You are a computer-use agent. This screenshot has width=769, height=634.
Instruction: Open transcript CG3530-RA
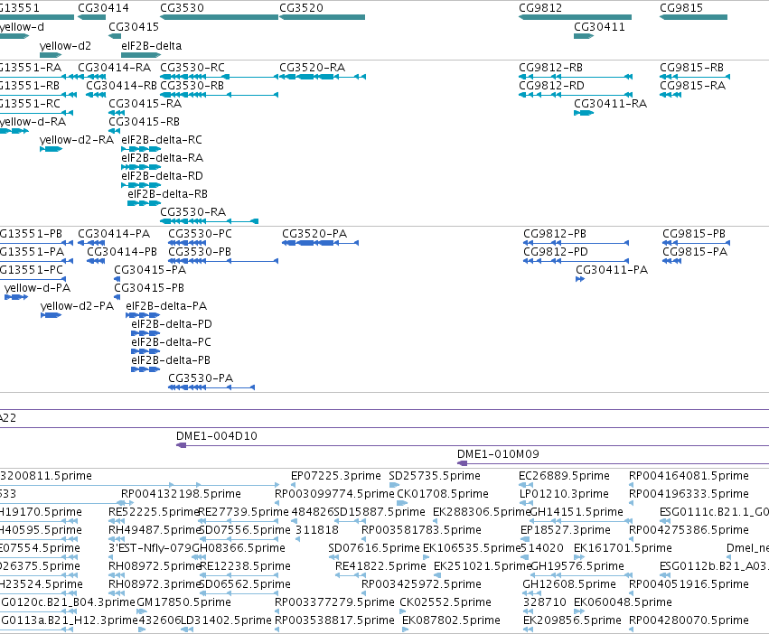[x=193, y=212]
